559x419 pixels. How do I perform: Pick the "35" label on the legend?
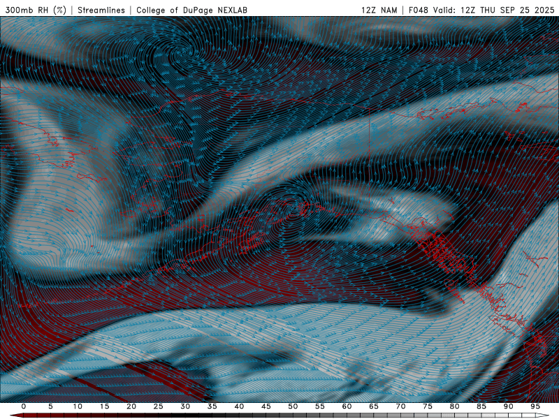pos(212,406)
